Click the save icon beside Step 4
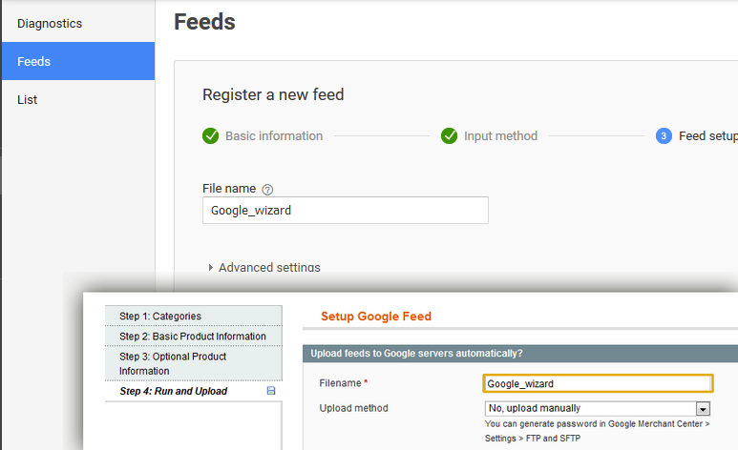Image resolution: width=738 pixels, height=450 pixels. [271, 391]
